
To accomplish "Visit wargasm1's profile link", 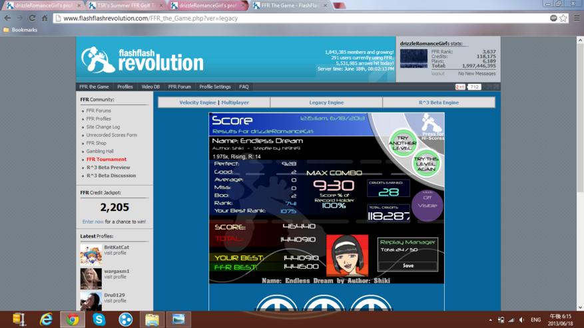I will click(115, 277).
